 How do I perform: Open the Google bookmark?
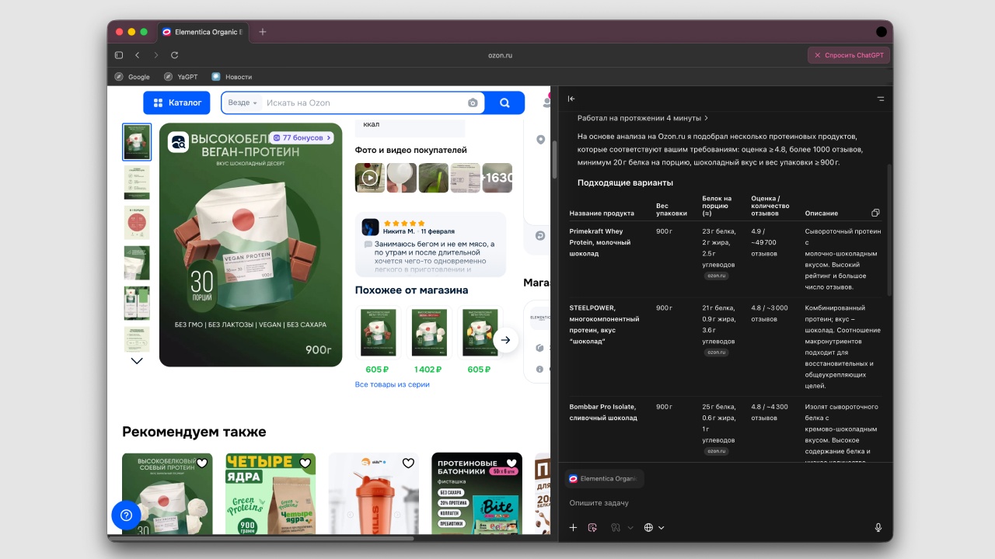pyautogui.click(x=132, y=77)
